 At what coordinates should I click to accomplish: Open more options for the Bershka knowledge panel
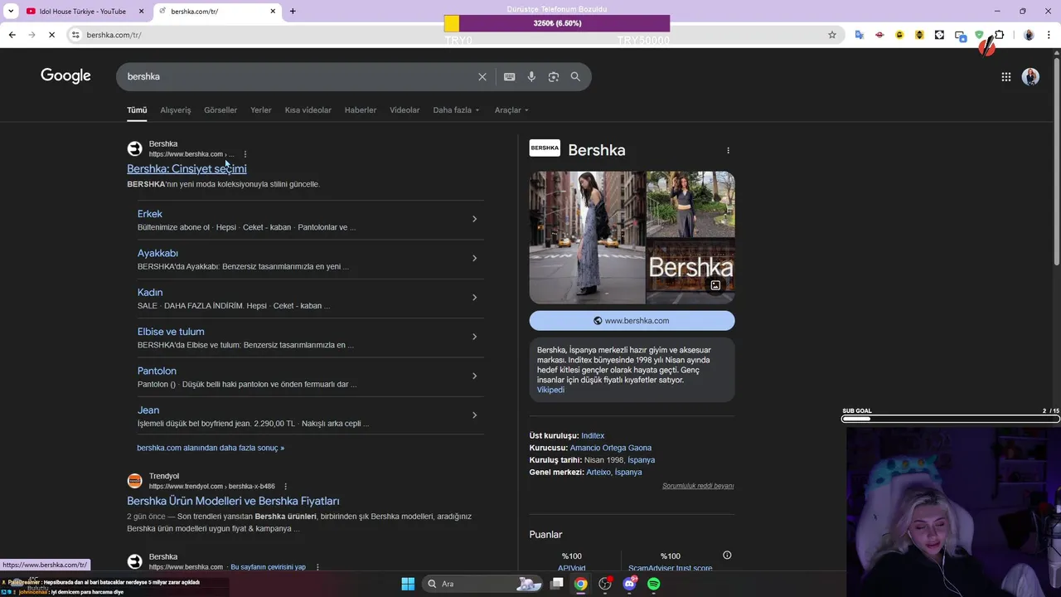728,150
